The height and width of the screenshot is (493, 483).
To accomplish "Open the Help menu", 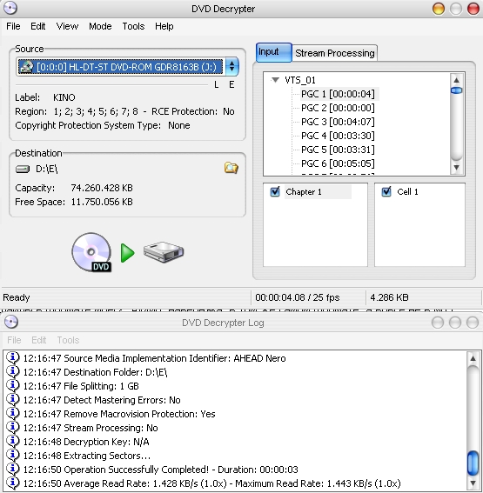I will [164, 26].
